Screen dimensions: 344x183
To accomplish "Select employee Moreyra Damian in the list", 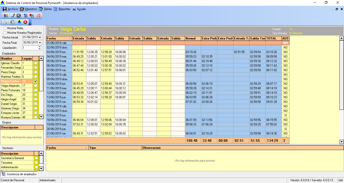I will [11, 117].
